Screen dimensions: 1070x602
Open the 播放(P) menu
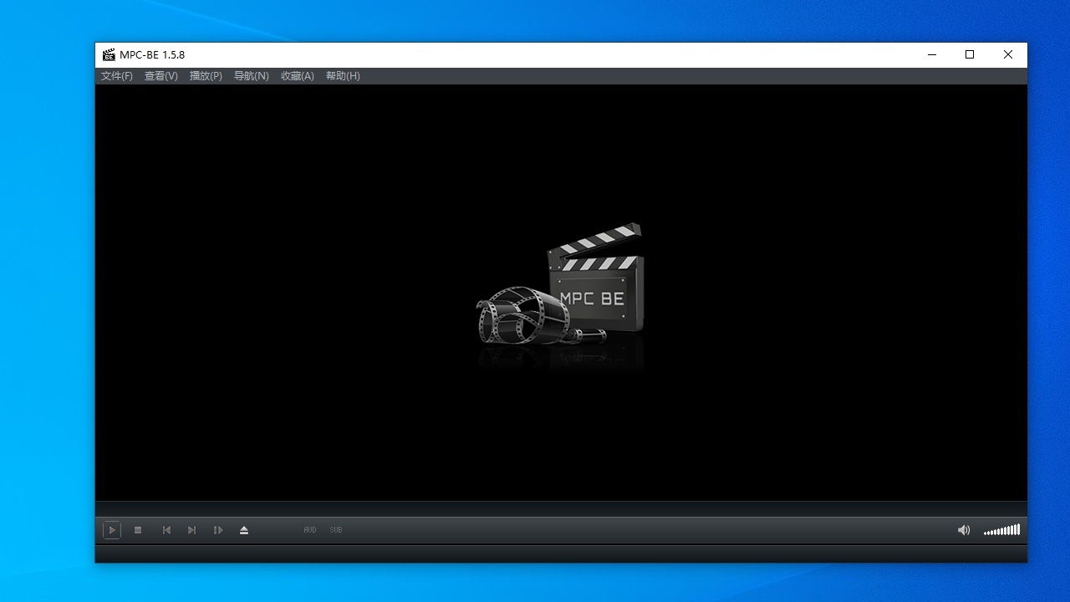coord(206,76)
